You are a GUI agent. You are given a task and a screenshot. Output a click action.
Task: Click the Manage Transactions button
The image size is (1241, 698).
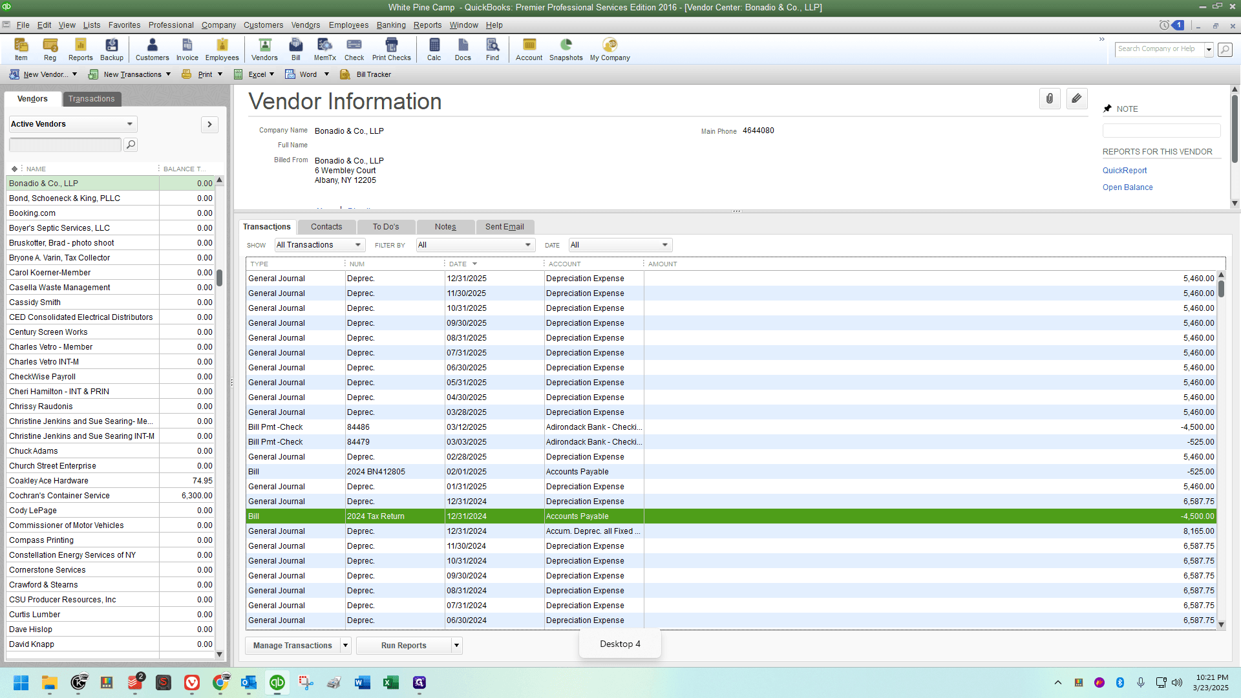click(x=292, y=645)
